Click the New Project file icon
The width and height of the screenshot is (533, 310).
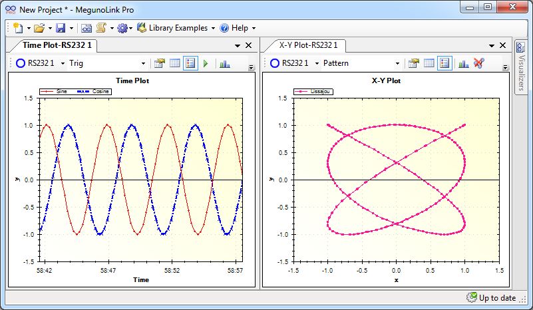pos(18,28)
